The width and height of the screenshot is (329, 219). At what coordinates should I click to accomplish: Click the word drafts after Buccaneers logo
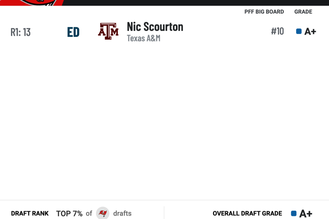122,213
